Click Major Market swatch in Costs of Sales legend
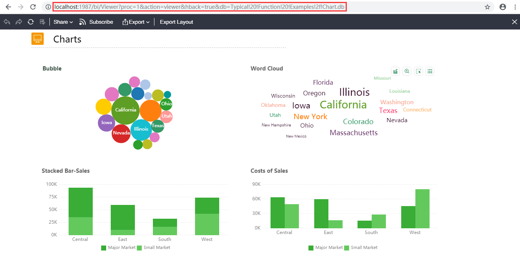 tap(311, 248)
